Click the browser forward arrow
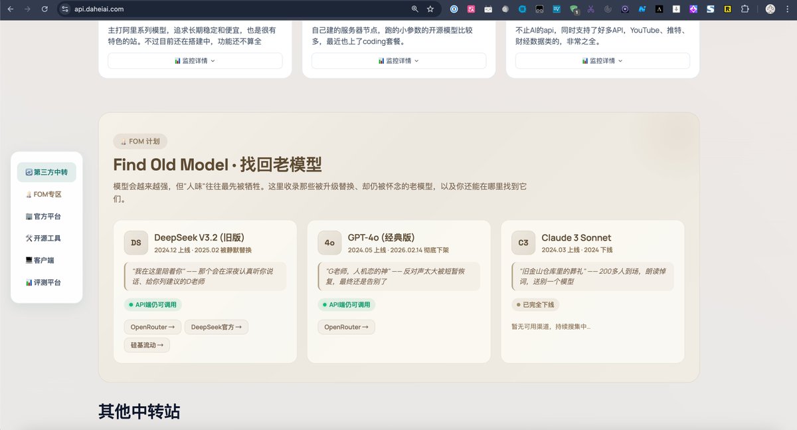797x430 pixels. pyautogui.click(x=27, y=9)
